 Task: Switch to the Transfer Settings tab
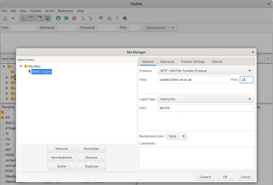point(192,62)
